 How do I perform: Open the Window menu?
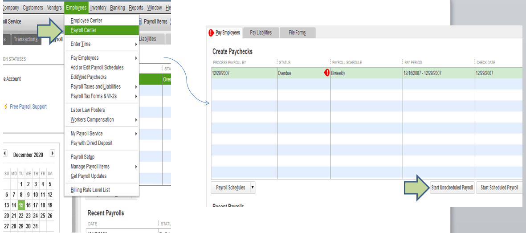click(x=154, y=8)
